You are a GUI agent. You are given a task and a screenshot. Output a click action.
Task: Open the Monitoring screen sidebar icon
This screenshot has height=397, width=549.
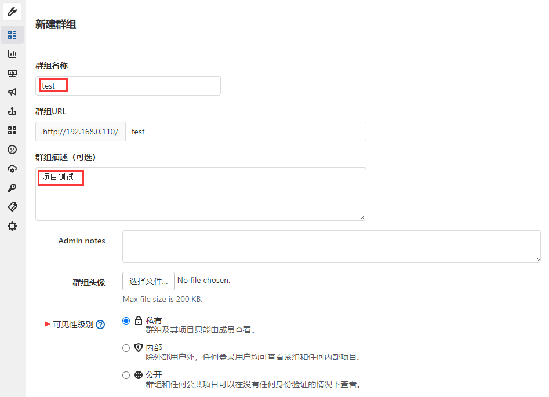click(12, 73)
